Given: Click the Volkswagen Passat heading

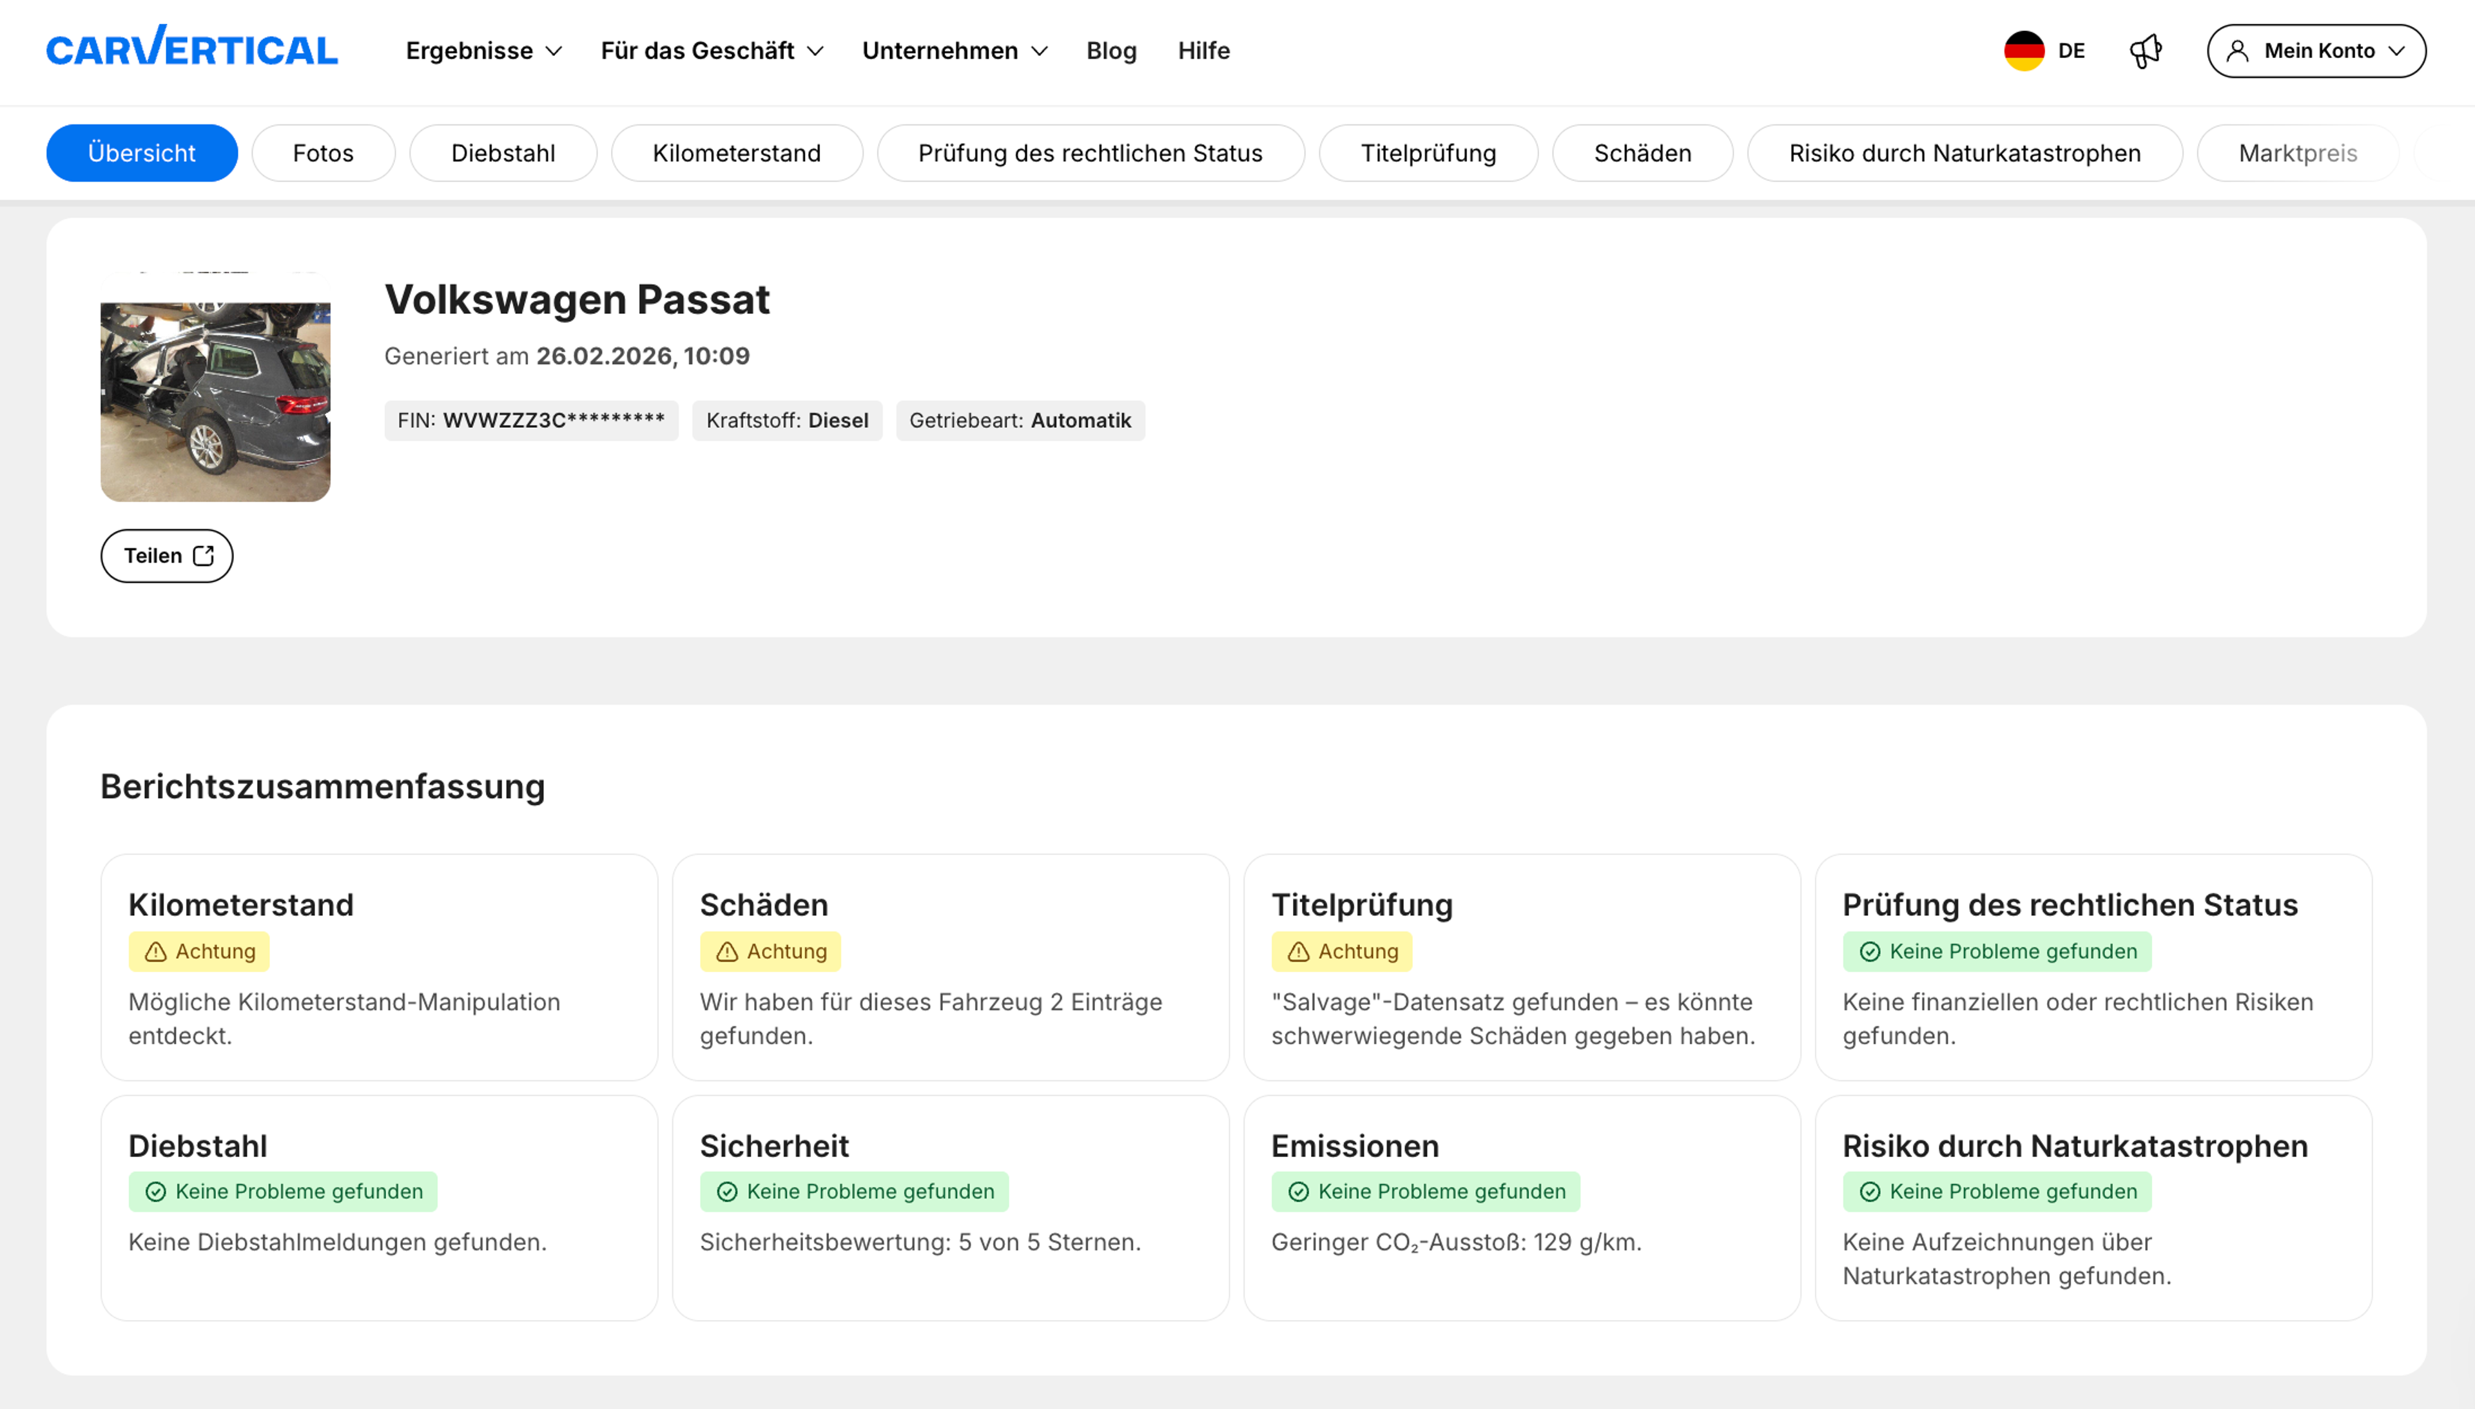Looking at the screenshot, I should click(577, 299).
